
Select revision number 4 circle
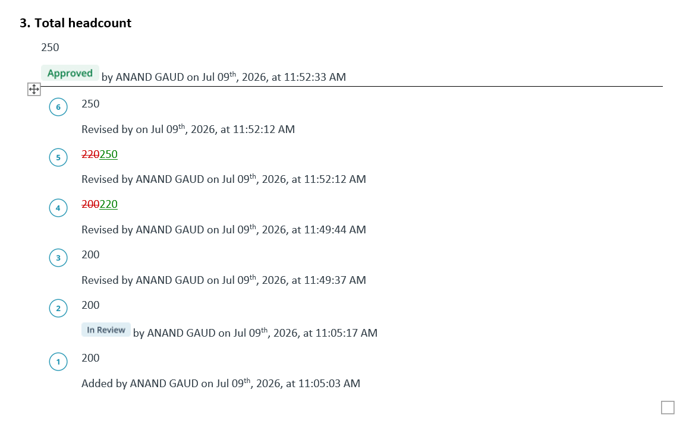[x=58, y=208]
